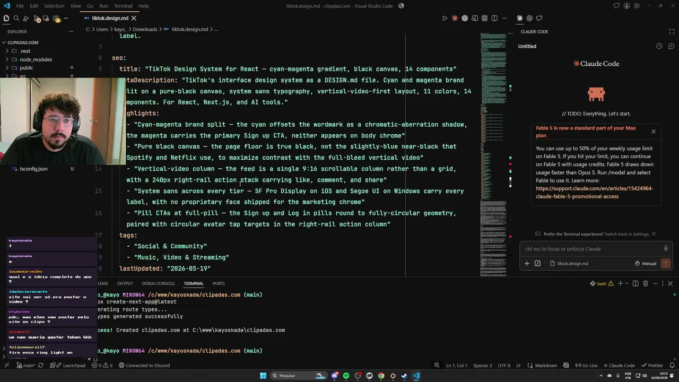This screenshot has height=382, width=679.
Task: Open the Accounts icon in title bar
Action: (x=627, y=6)
